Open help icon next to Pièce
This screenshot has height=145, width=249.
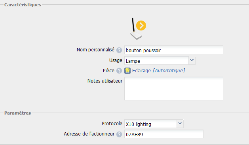click(x=119, y=71)
